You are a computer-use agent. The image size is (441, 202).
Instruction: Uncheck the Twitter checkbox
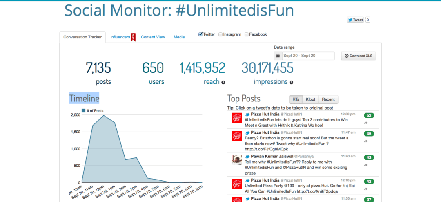click(200, 34)
